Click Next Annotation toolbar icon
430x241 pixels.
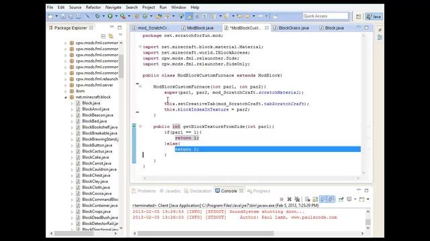click(x=213, y=16)
